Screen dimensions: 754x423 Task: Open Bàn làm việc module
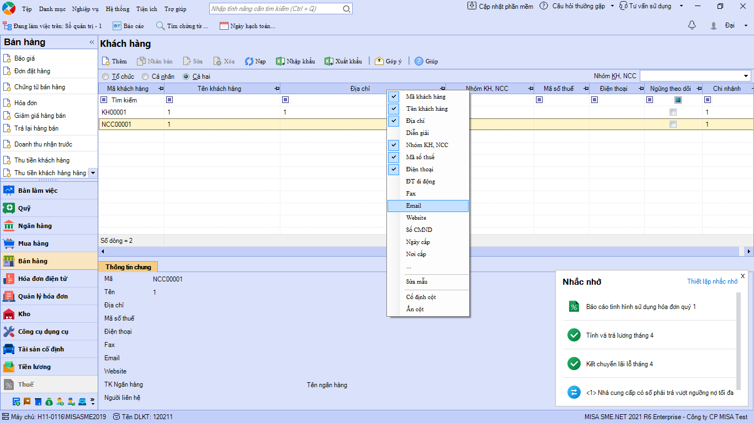point(49,191)
